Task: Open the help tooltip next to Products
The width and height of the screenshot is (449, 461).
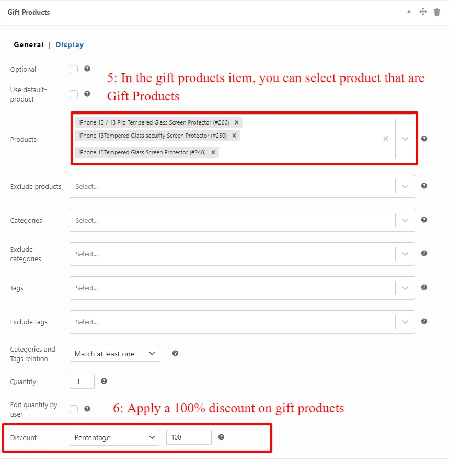Action: (x=424, y=139)
